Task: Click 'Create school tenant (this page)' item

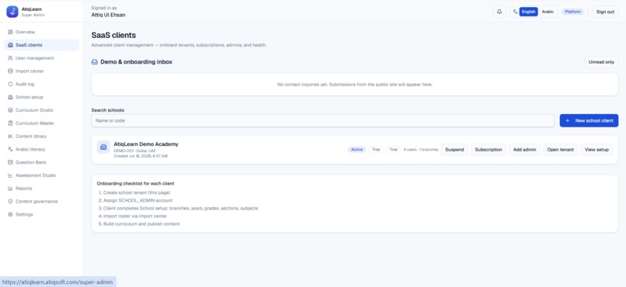Action: coord(137,192)
